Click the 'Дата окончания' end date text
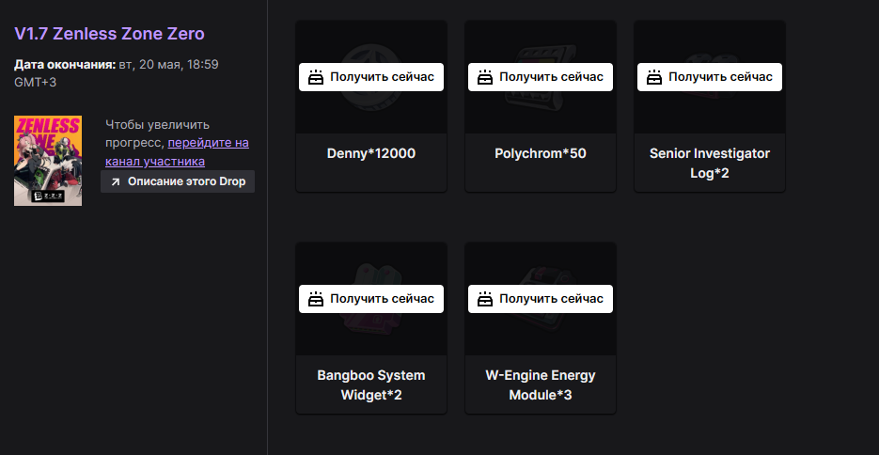Image resolution: width=879 pixels, height=455 pixels. click(x=116, y=73)
